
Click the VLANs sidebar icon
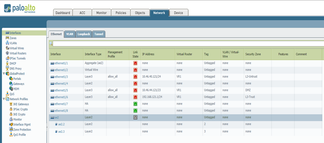pos(7,43)
